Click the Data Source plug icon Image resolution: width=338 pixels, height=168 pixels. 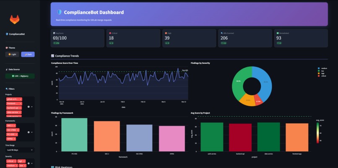click(x=6, y=69)
